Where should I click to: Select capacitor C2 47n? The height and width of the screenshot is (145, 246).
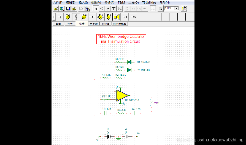(x=135, y=113)
